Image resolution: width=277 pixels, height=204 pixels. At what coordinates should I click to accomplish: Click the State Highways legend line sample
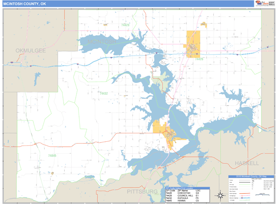tap(245, 193)
